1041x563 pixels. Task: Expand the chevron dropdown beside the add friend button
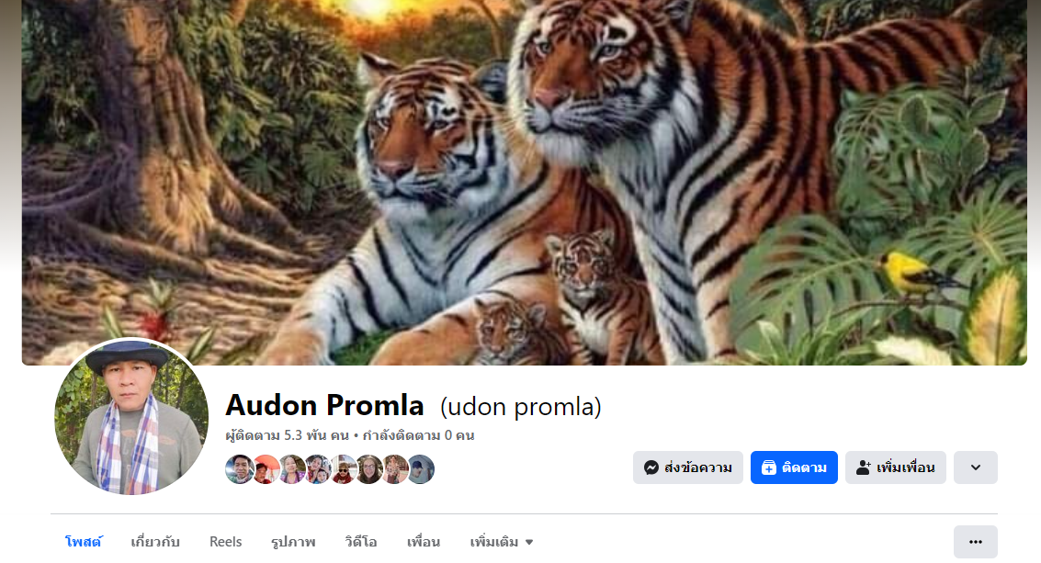[975, 467]
